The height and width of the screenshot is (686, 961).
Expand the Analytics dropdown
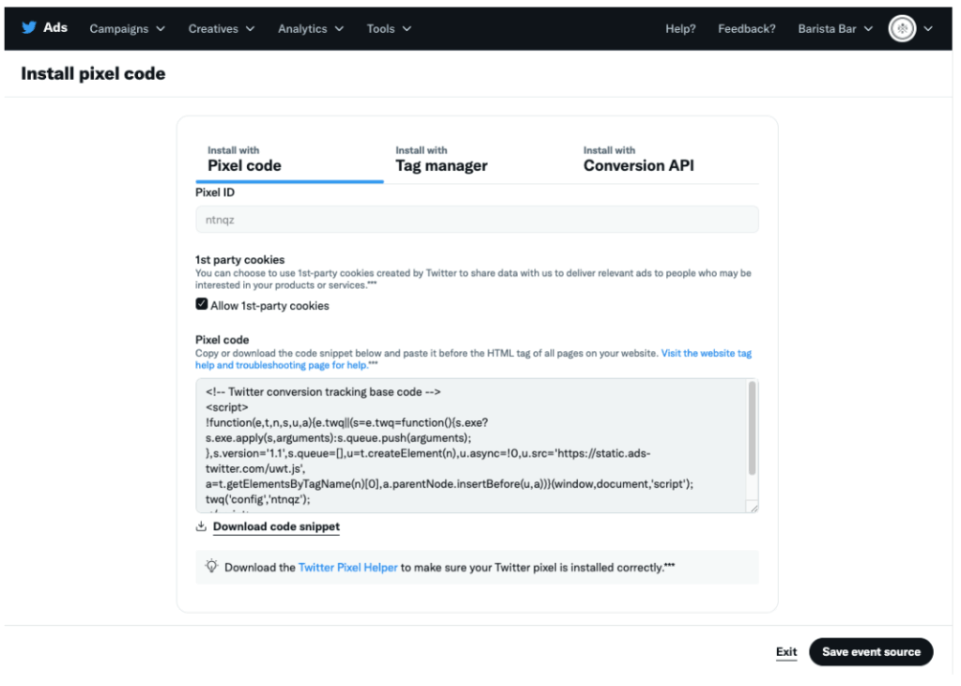click(x=311, y=29)
